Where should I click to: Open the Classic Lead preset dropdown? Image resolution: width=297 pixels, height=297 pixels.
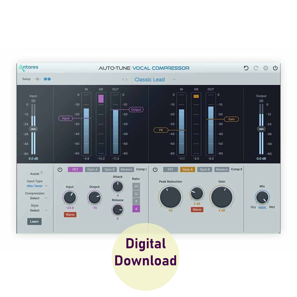pyautogui.click(x=174, y=80)
